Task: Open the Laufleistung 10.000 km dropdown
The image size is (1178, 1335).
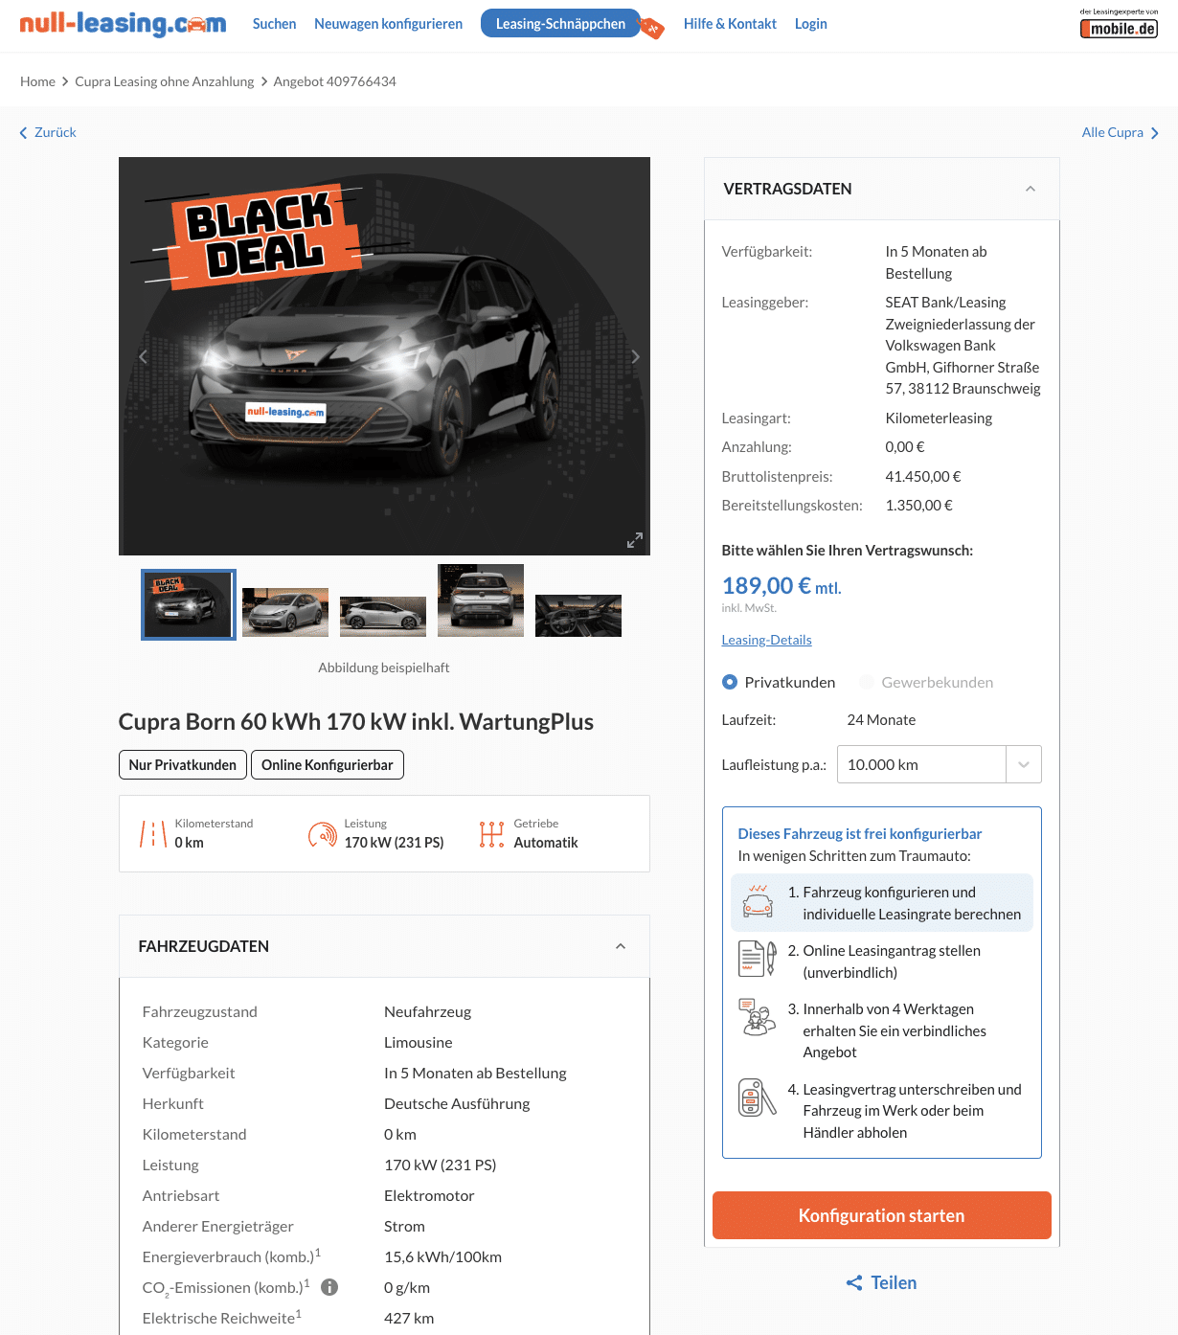Action: tap(939, 764)
